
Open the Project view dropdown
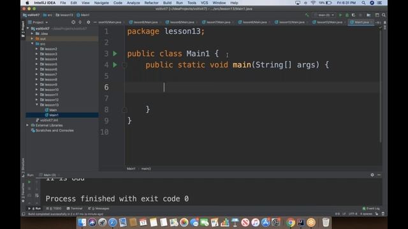[x=38, y=22]
